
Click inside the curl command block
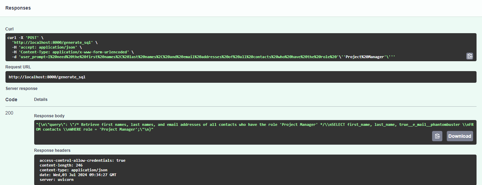point(241,47)
